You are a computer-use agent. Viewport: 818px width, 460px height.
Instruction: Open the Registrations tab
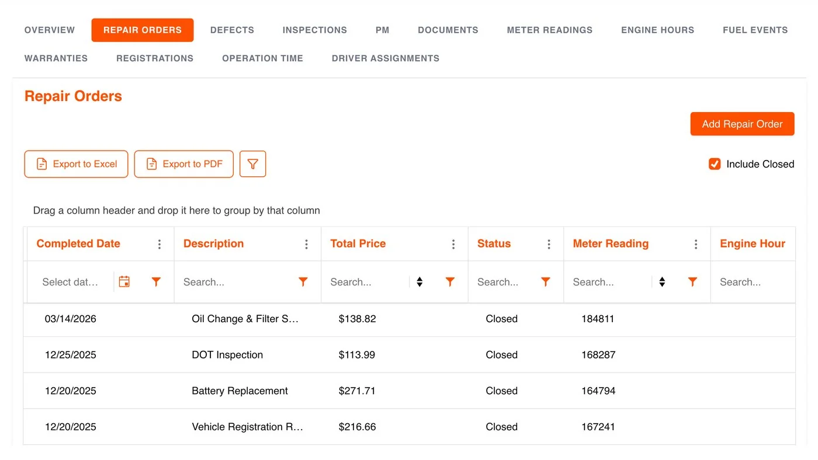coord(155,58)
